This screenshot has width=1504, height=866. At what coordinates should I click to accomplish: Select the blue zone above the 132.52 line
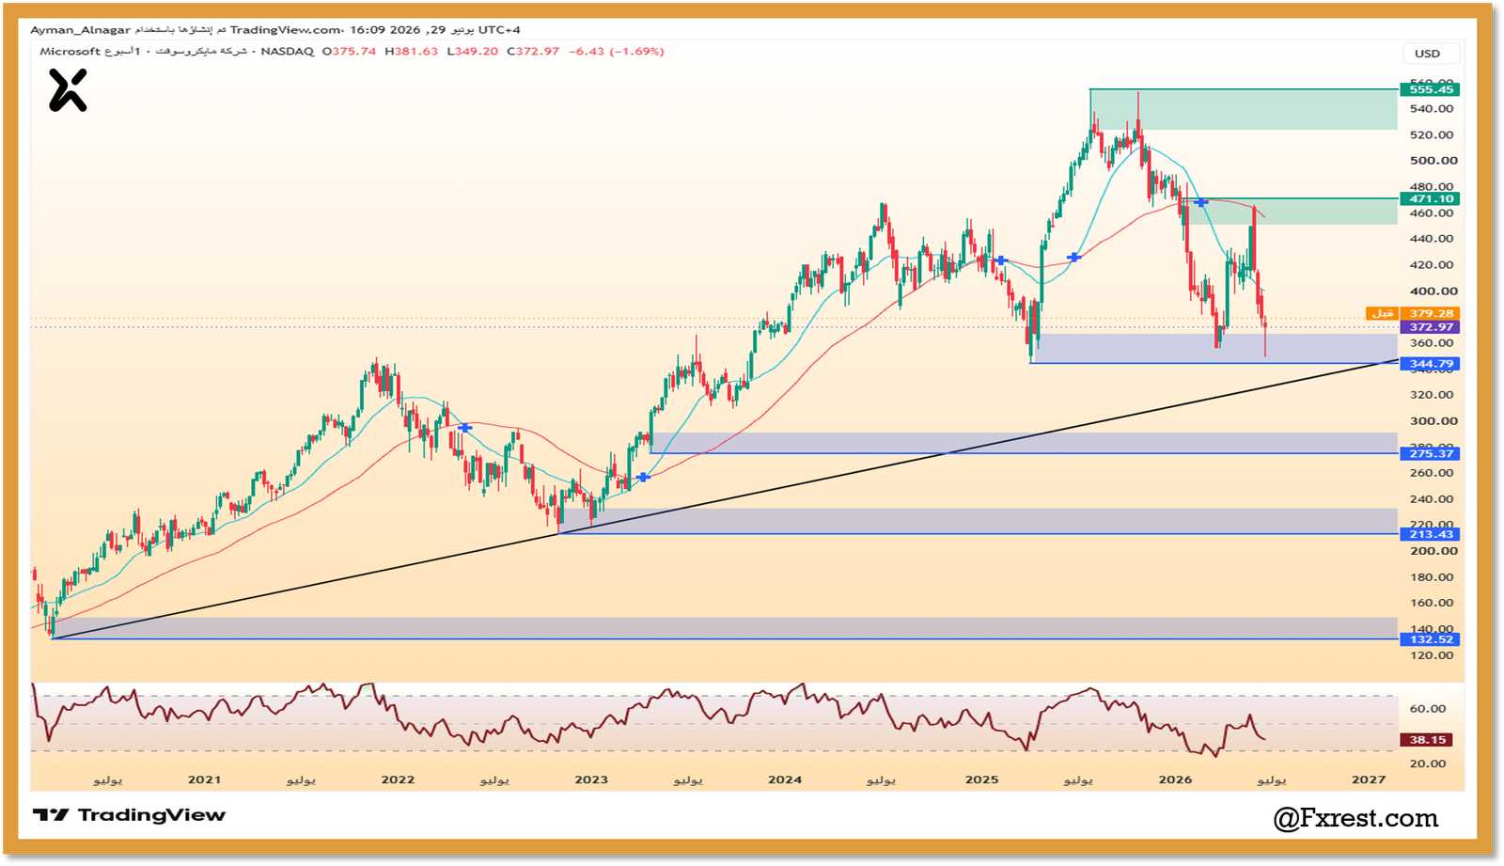(x=725, y=628)
